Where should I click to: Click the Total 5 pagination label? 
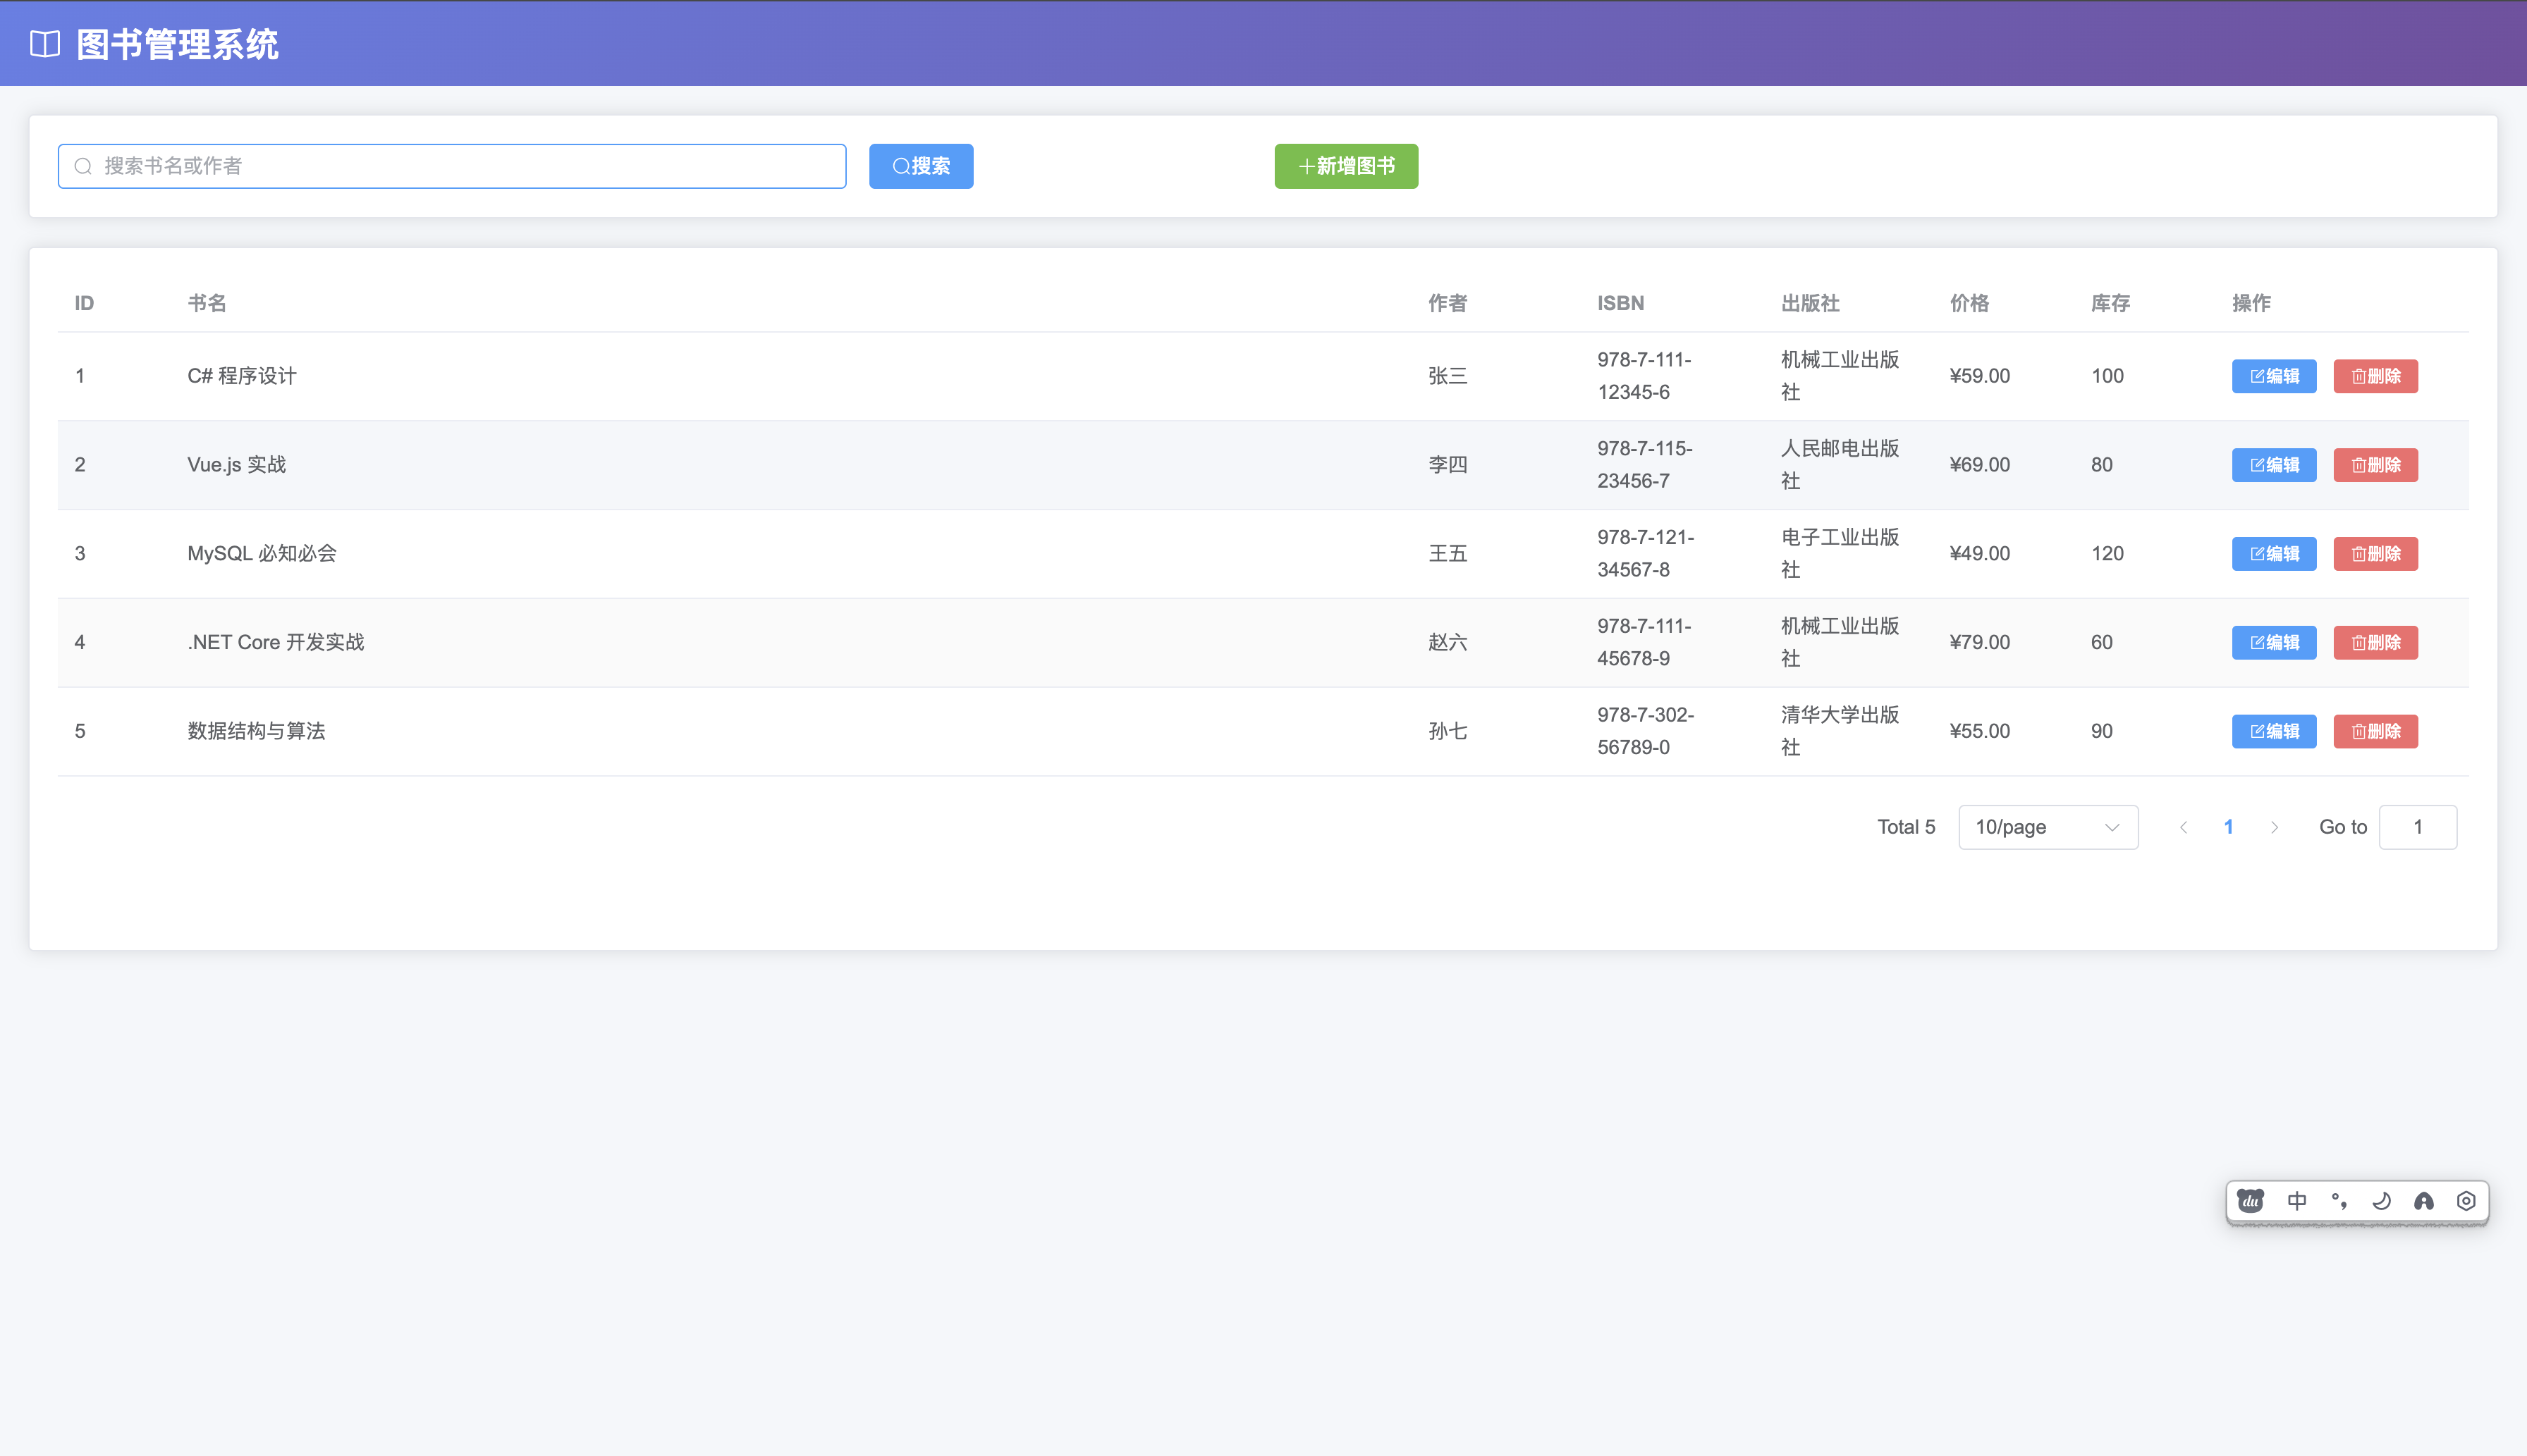pyautogui.click(x=1906, y=827)
